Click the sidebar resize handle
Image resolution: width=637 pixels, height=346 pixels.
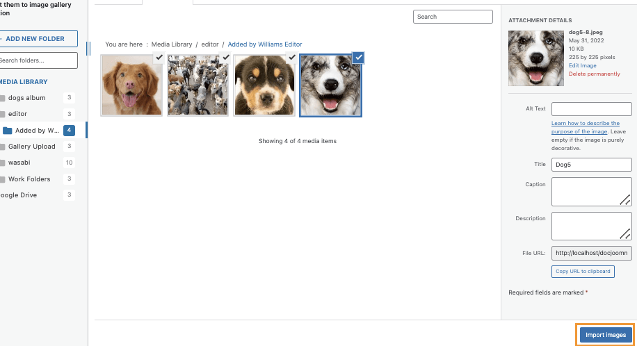pyautogui.click(x=88, y=49)
